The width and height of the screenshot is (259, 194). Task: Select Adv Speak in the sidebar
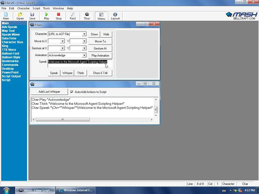[9, 27]
